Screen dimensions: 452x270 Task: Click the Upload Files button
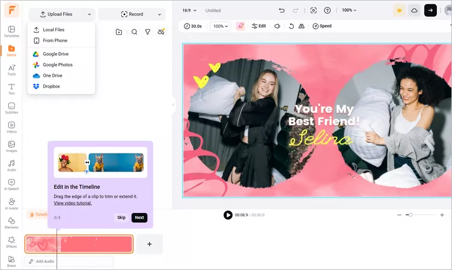click(x=56, y=14)
